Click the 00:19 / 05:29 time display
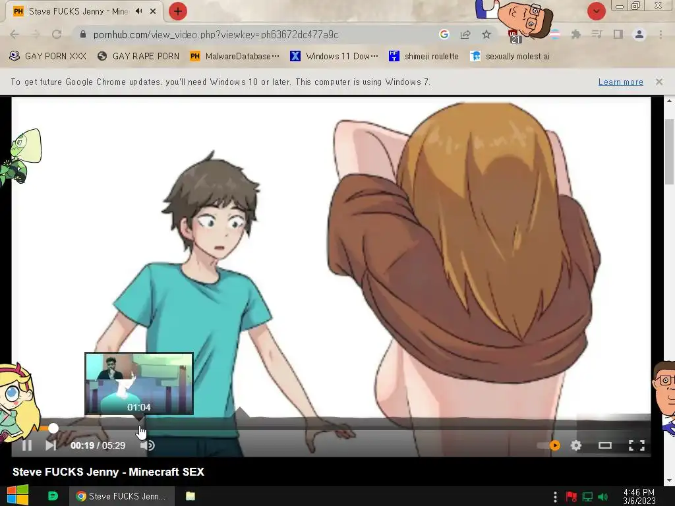 point(98,445)
